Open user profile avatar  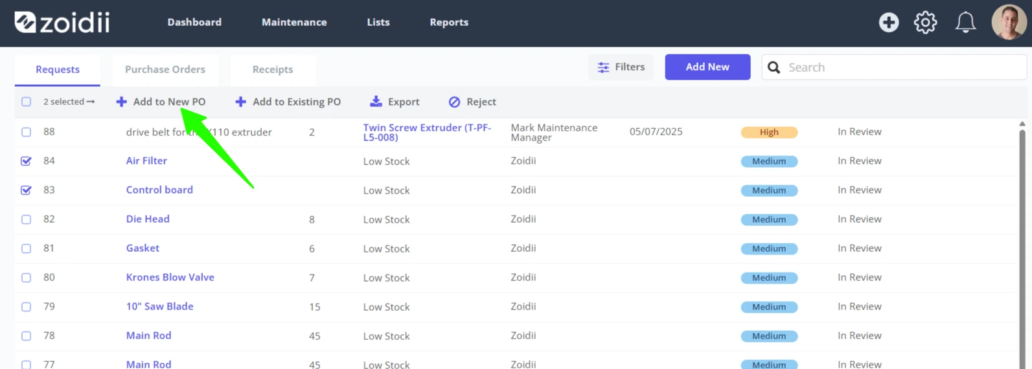tap(1009, 22)
